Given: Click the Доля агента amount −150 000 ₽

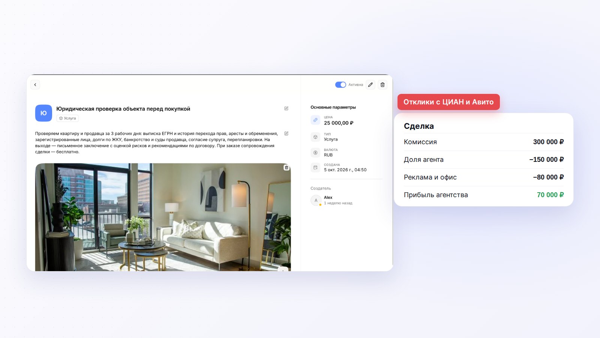Looking at the screenshot, I should tap(546, 160).
